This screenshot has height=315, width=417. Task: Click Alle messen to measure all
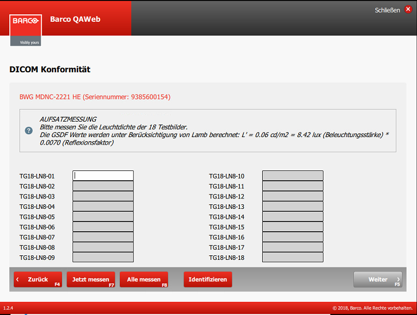coord(144,279)
